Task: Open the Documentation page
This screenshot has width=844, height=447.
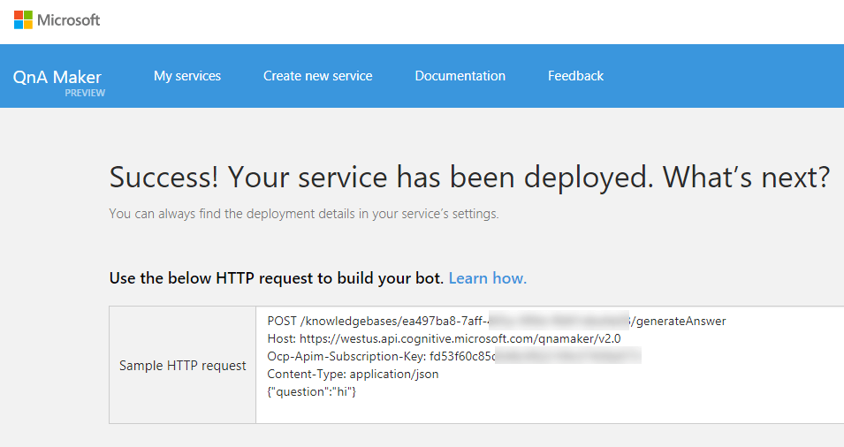Action: pos(460,76)
